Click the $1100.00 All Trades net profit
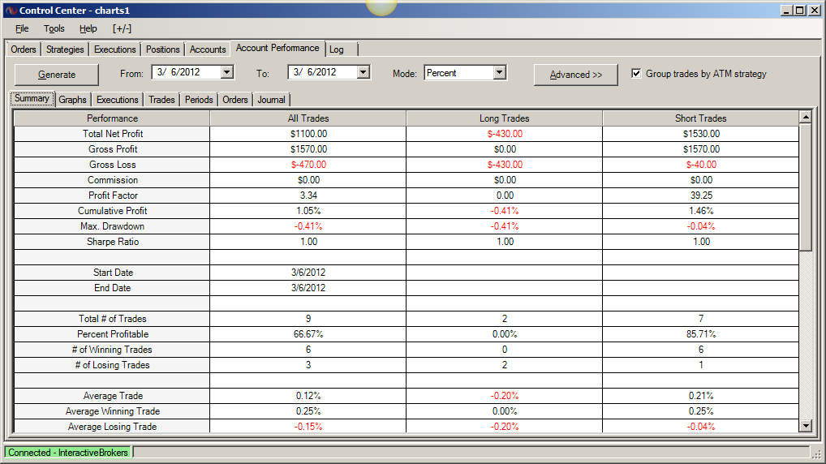The height and width of the screenshot is (464, 826). click(308, 134)
